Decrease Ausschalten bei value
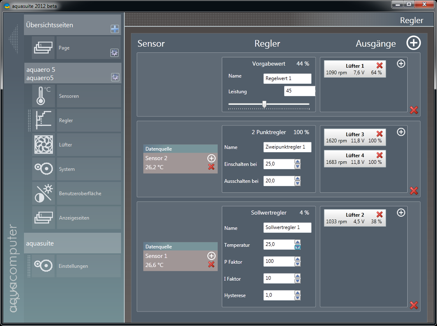 (x=297, y=184)
